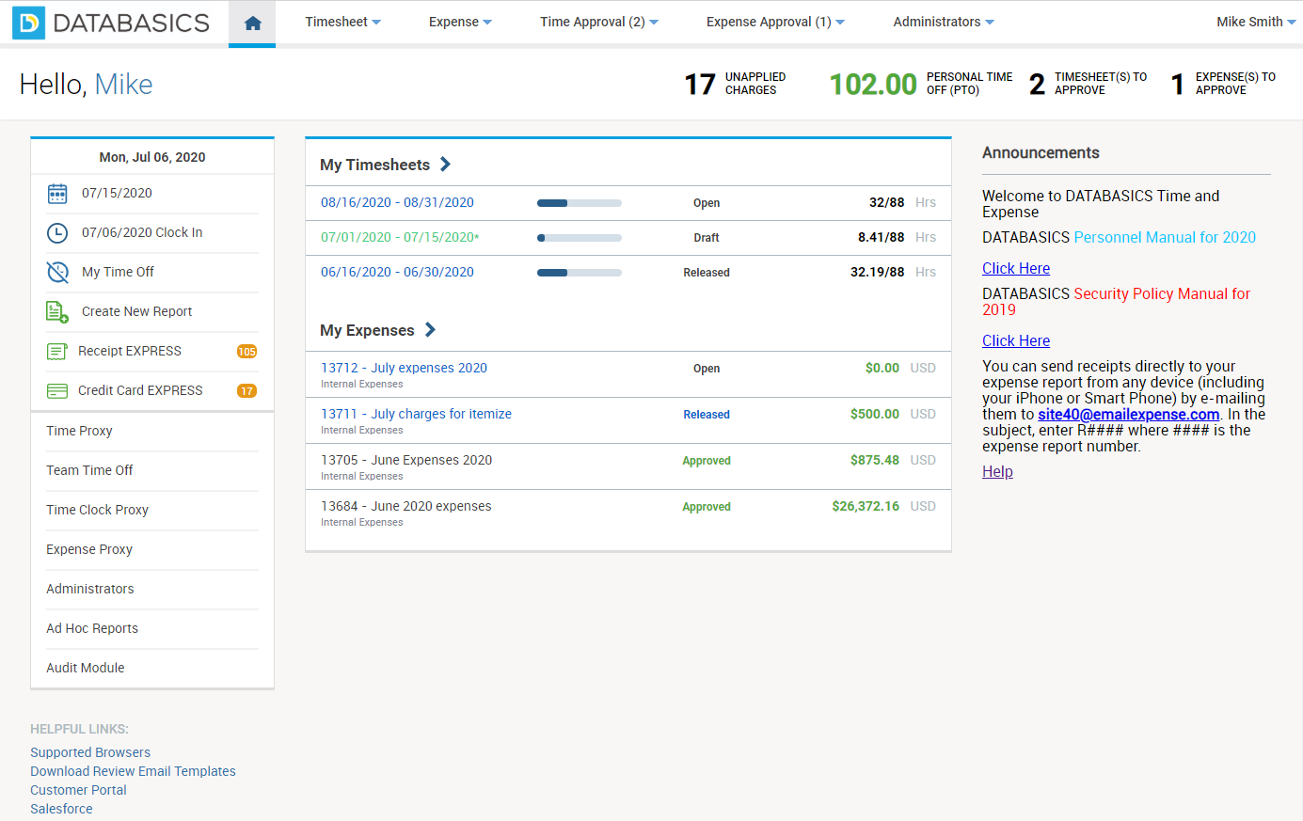Click the Credit Card EXPRESS icon

pos(56,391)
